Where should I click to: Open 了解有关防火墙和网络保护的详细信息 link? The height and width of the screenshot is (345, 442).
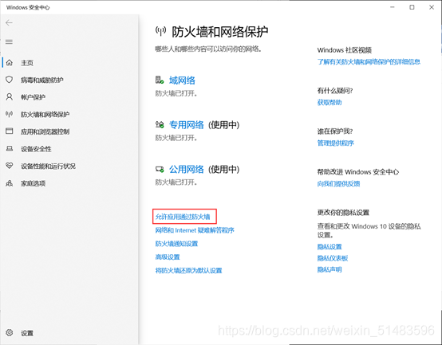369,61
